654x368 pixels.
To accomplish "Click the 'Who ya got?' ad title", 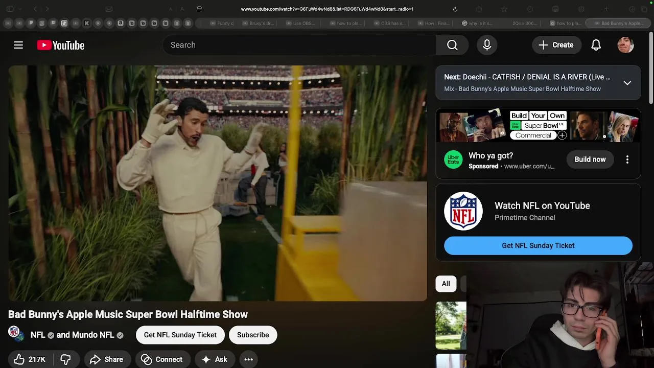I will coord(491,155).
